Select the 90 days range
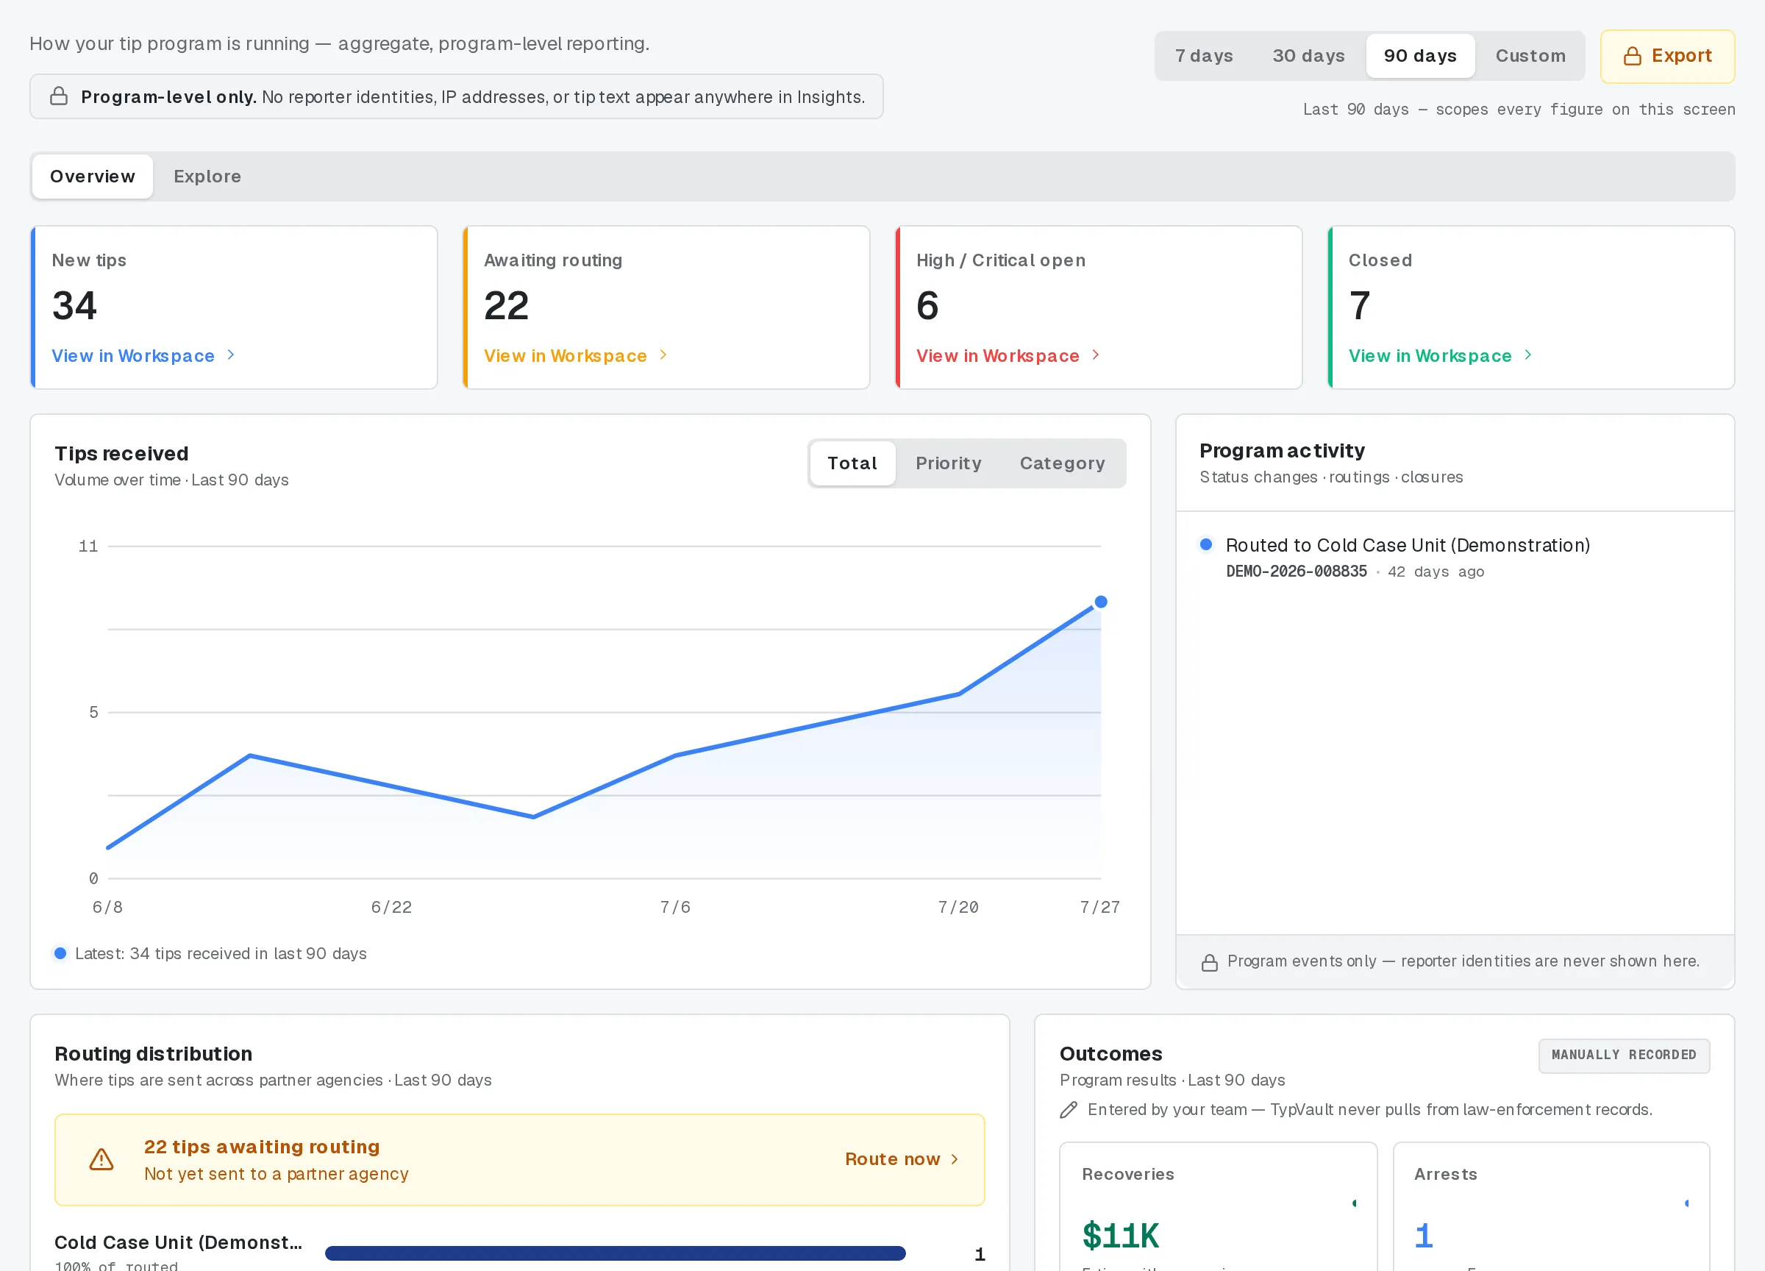 pos(1419,56)
